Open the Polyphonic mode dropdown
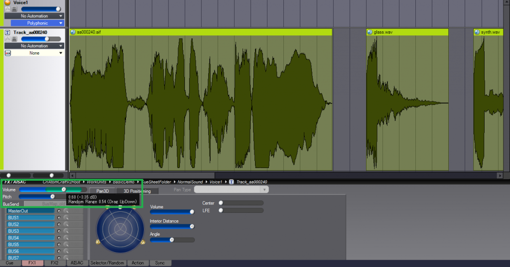Image resolution: width=510 pixels, height=267 pixels. (x=37, y=23)
